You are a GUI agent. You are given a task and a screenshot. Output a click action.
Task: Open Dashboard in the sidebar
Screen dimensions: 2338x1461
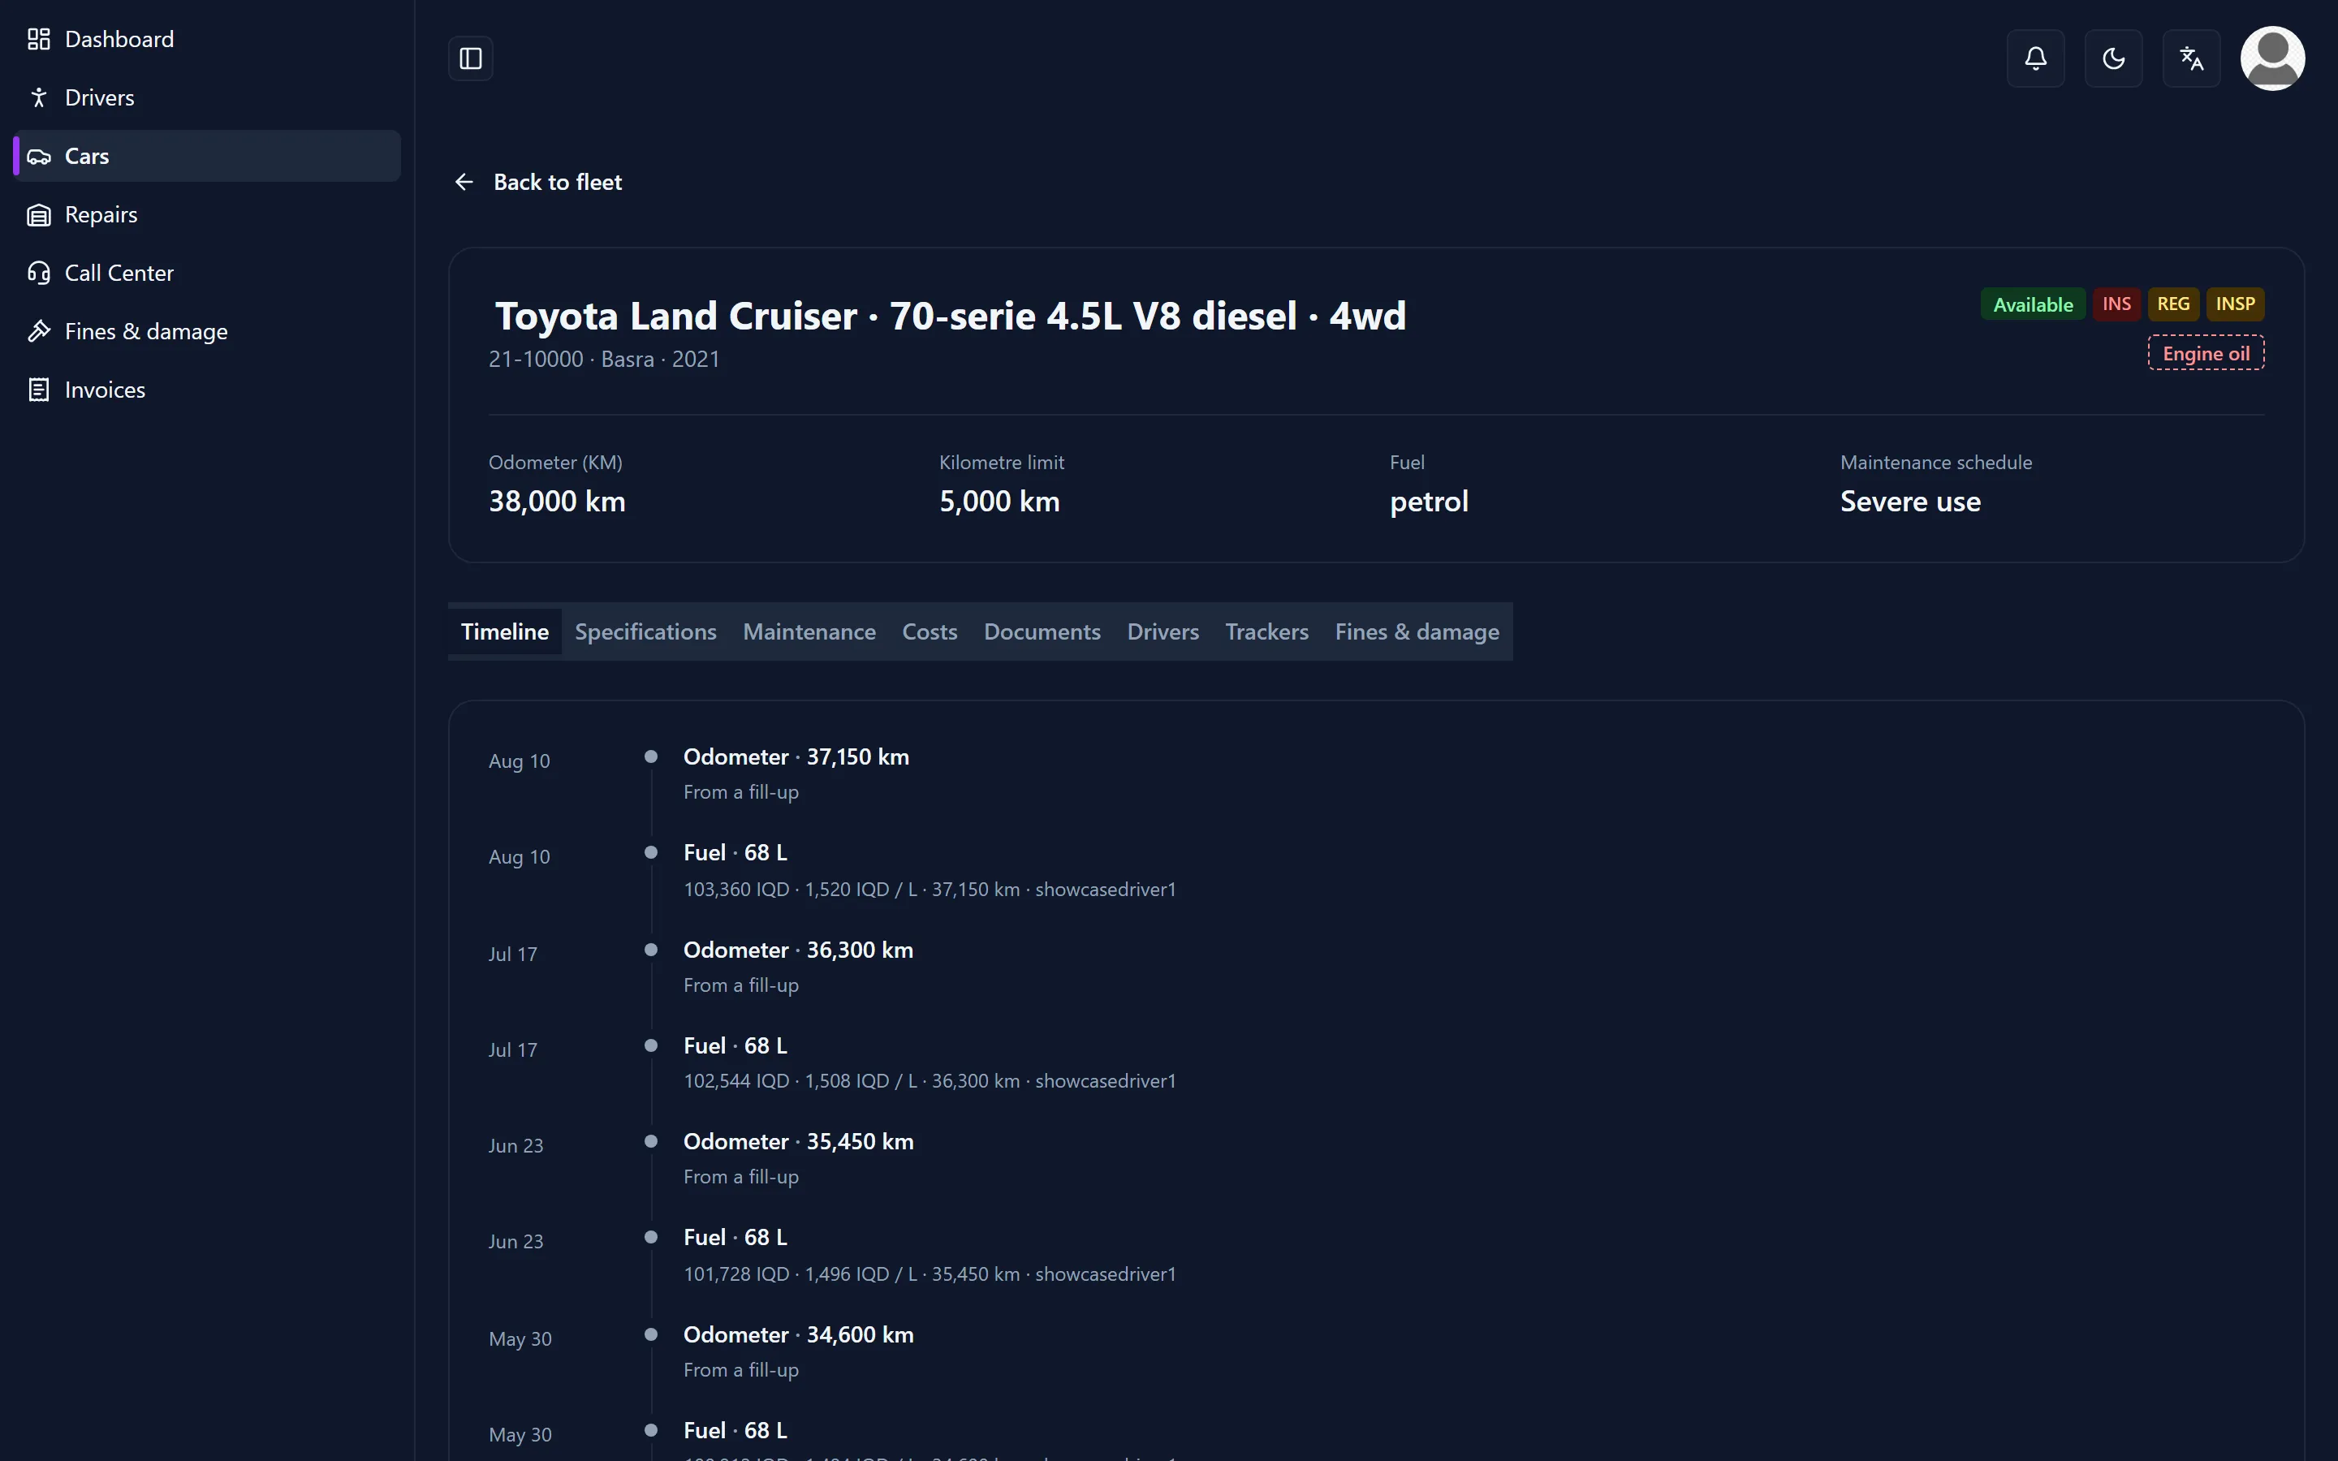click(207, 39)
